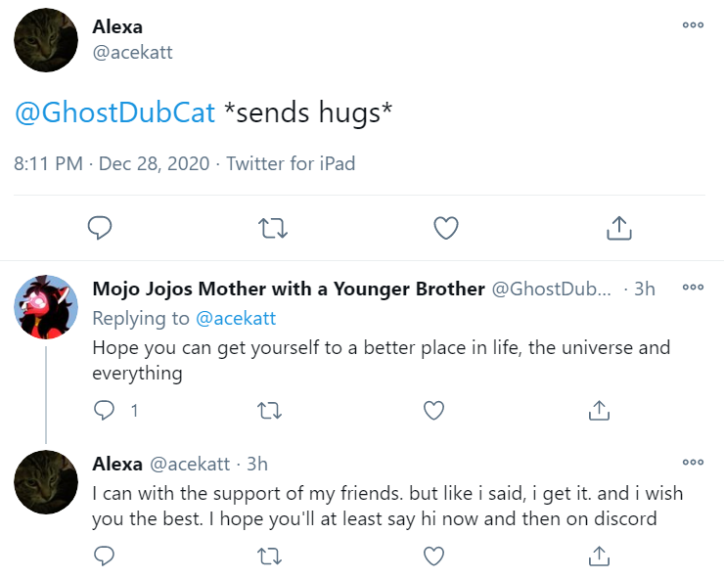This screenshot has width=724, height=579.
Task: Open the @GhostDubCat mention link
Action: [115, 112]
